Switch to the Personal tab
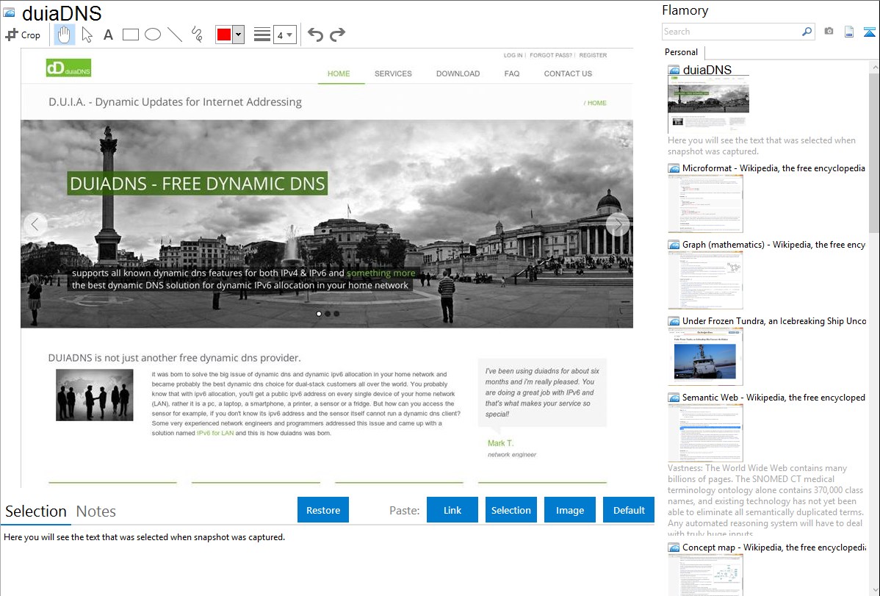The image size is (880, 596). [682, 51]
